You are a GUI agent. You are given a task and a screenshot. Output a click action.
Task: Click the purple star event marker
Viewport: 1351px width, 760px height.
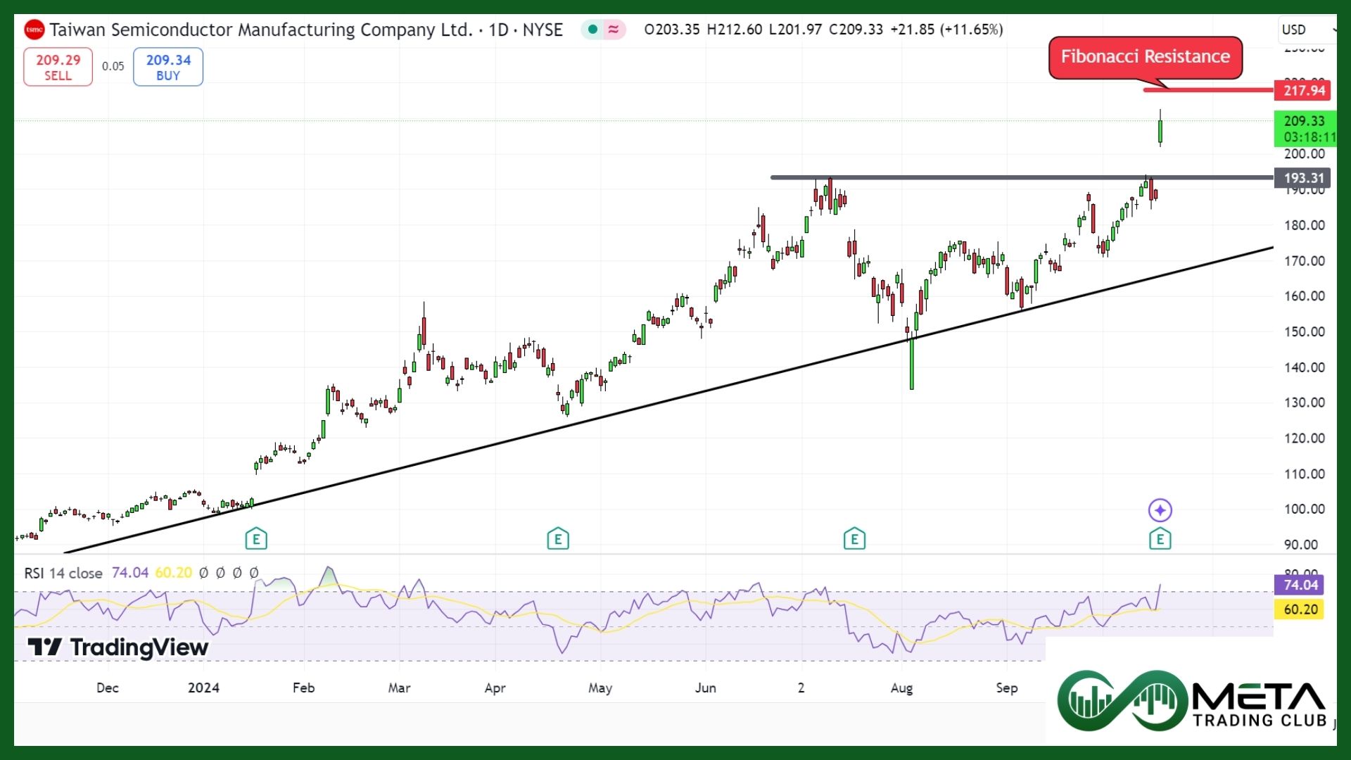click(x=1160, y=510)
